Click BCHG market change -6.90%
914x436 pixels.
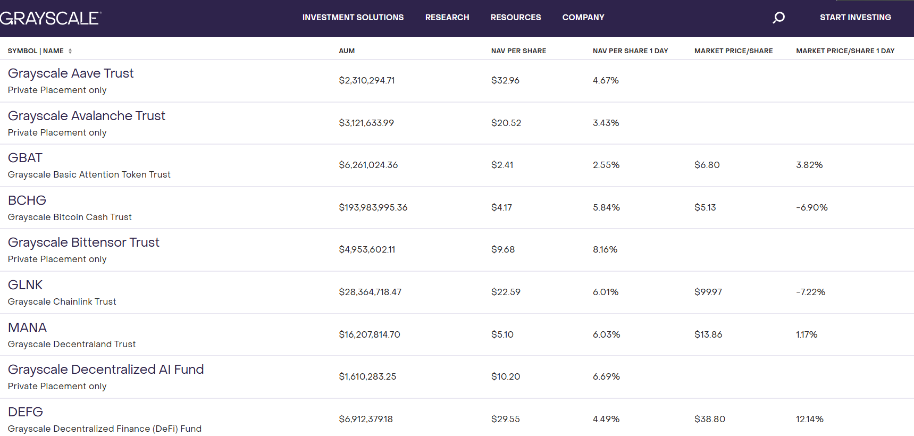coord(812,207)
